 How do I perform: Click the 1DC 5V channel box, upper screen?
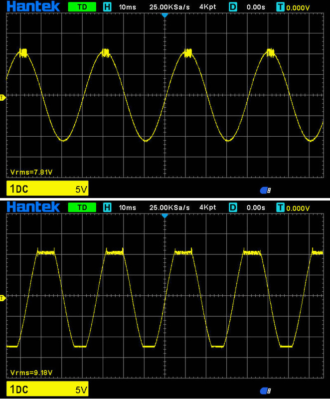coord(47,189)
